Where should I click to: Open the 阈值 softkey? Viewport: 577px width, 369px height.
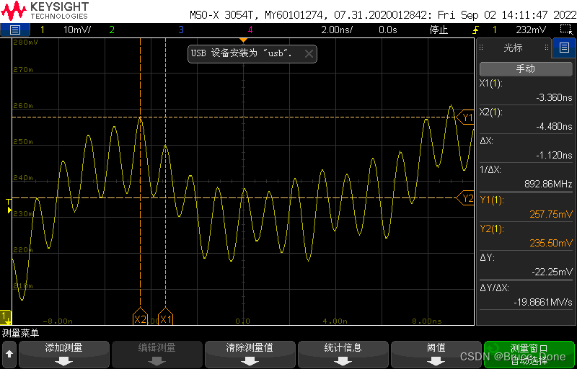point(436,355)
